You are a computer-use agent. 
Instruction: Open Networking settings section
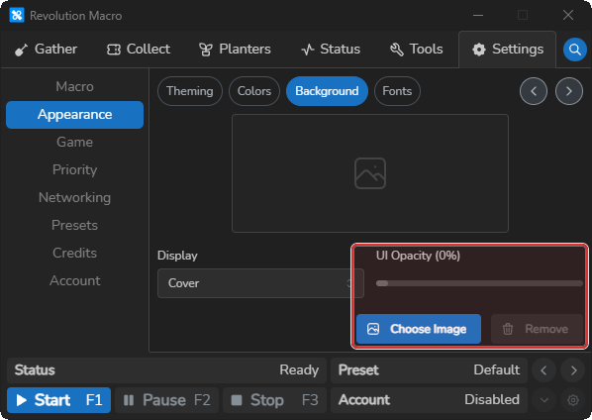pyautogui.click(x=75, y=197)
